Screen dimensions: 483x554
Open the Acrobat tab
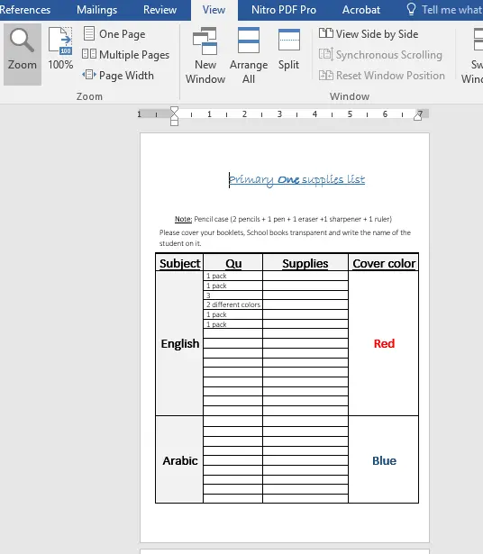(x=361, y=10)
